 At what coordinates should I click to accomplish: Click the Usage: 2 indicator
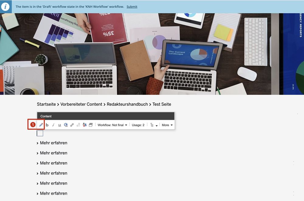click(x=138, y=125)
